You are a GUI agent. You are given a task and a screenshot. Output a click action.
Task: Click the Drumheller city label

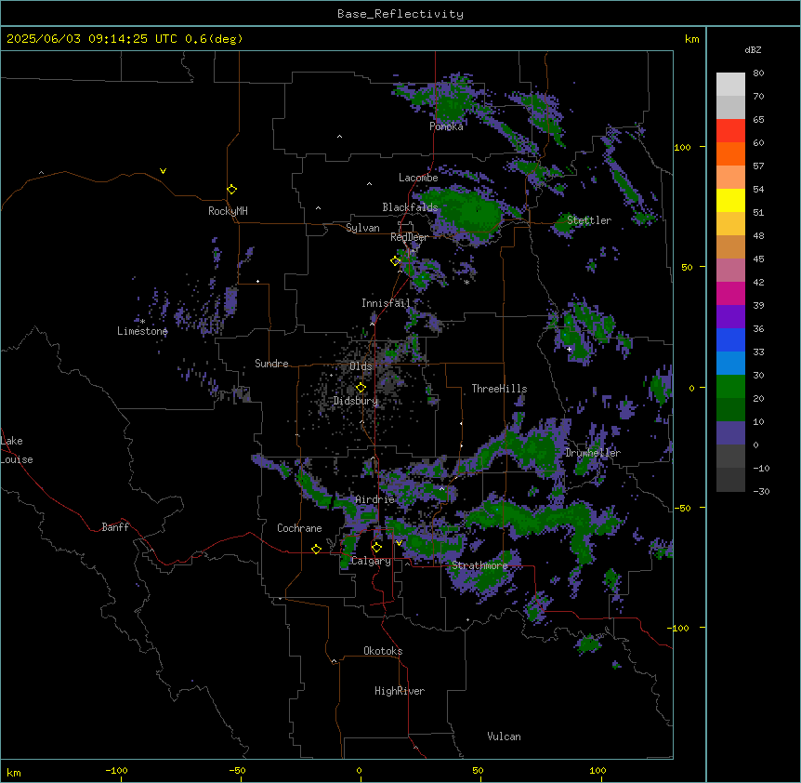click(593, 453)
